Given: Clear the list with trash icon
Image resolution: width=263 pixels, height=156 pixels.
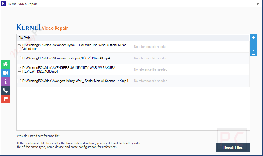Looking at the screenshot, I should tap(253, 52).
